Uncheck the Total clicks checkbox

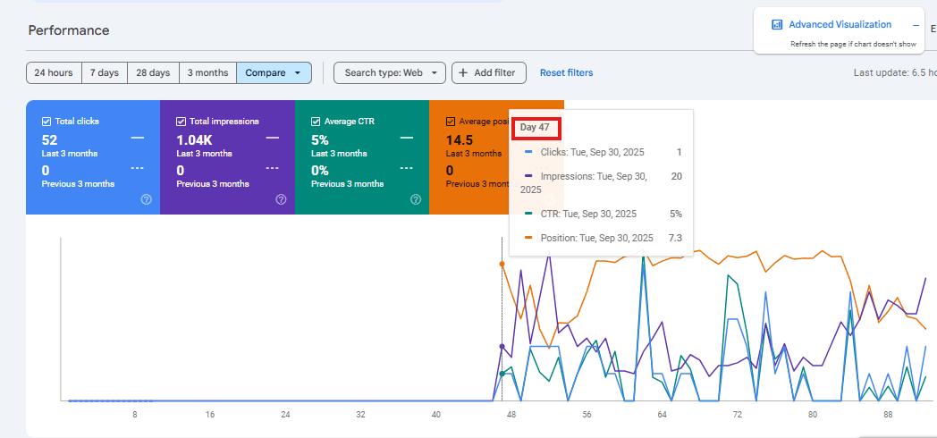pyautogui.click(x=46, y=122)
